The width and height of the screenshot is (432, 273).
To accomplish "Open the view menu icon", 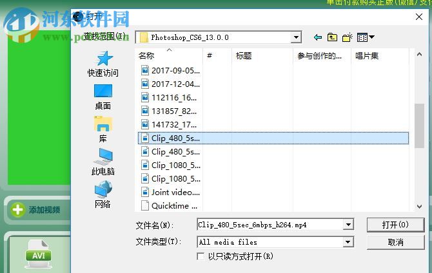I will click(x=366, y=37).
